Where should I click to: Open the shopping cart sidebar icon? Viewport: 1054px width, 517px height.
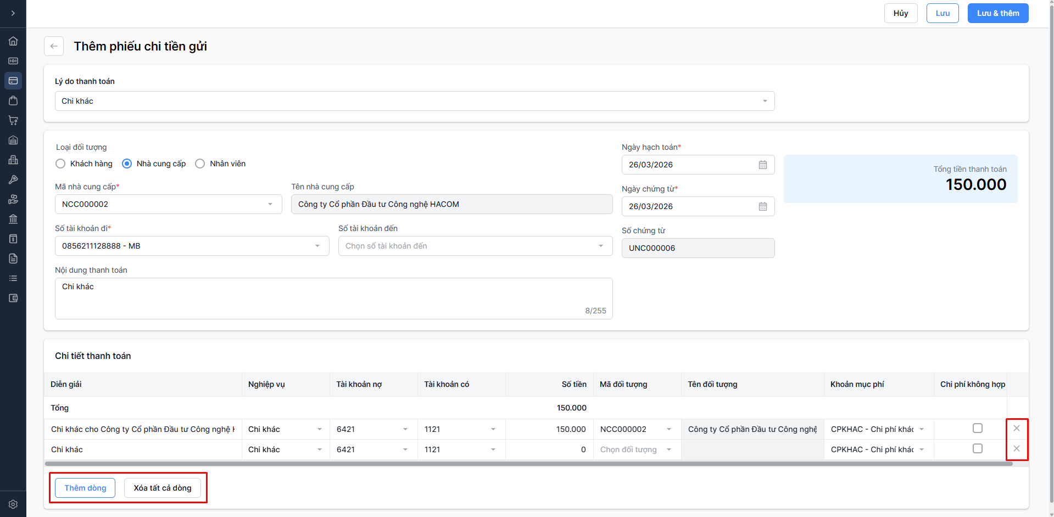tap(13, 120)
